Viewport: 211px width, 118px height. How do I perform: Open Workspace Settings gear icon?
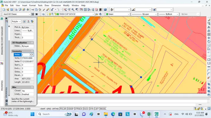[x=33, y=14]
